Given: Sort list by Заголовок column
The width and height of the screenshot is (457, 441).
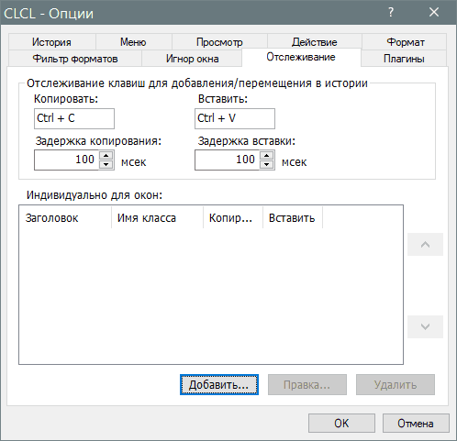Looking at the screenshot, I should point(65,217).
